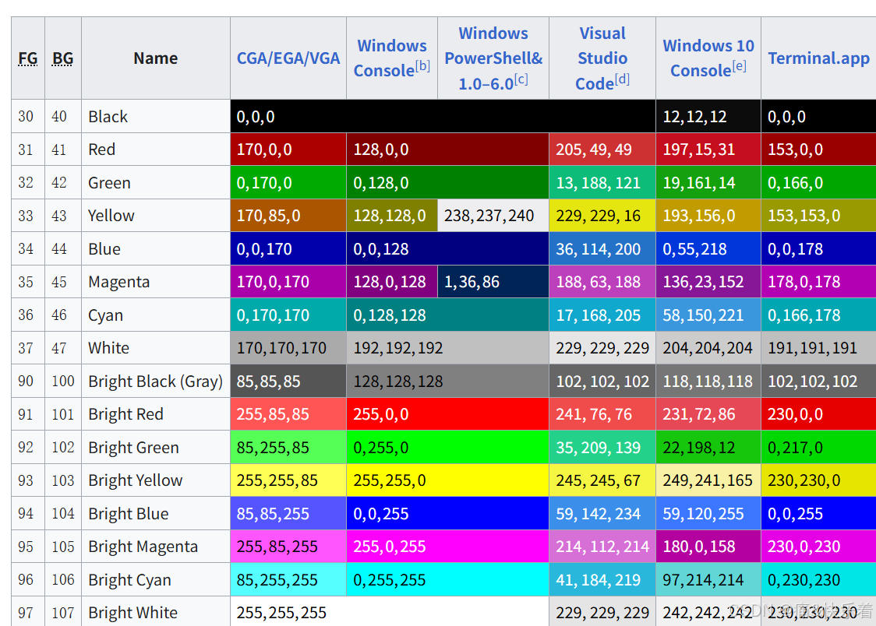Follow footnote [b] beside Windows Console

423,66
